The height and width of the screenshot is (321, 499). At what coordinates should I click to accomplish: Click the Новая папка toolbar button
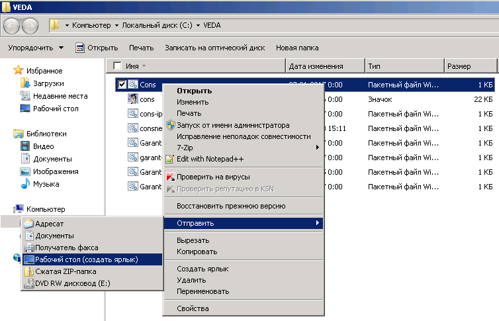pyautogui.click(x=297, y=48)
